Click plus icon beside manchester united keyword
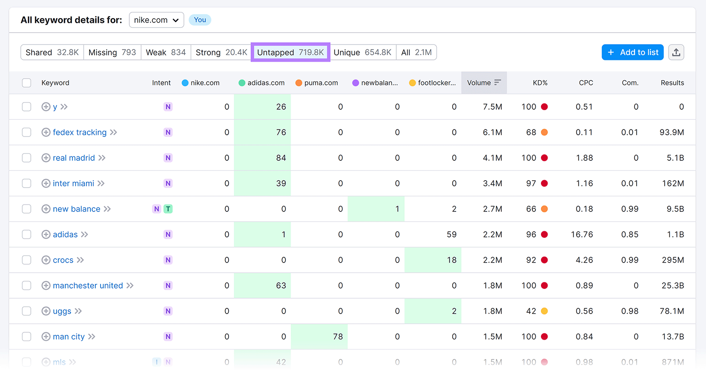706x374 pixels. pos(46,285)
